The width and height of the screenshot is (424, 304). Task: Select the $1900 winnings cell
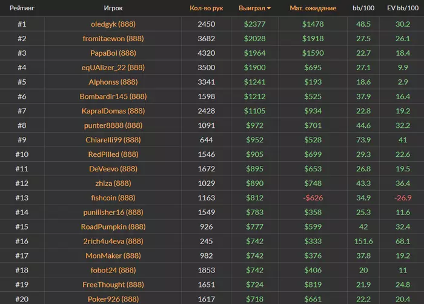pos(255,67)
